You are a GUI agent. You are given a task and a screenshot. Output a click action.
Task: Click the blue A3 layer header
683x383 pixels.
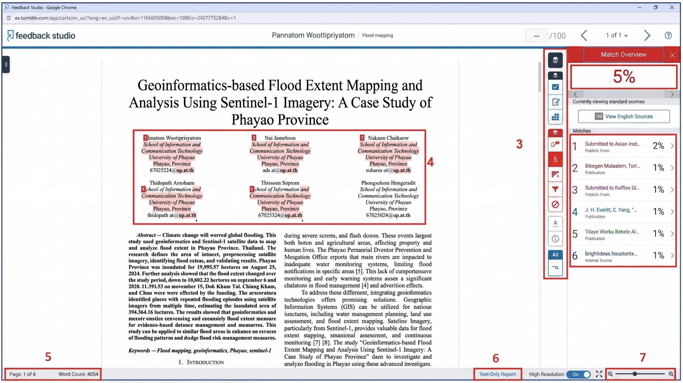555,254
